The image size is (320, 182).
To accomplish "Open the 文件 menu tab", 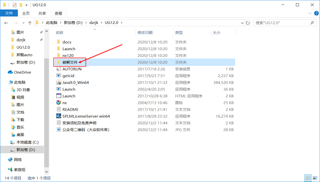I will 9,13.
